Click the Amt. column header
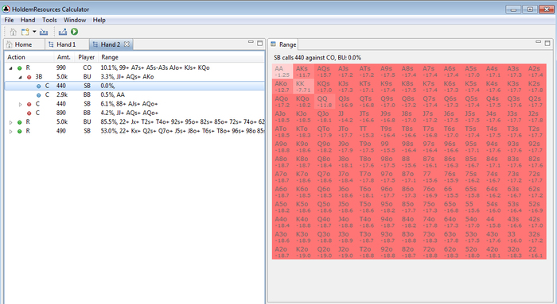This screenshot has width=557, height=304. pos(64,57)
